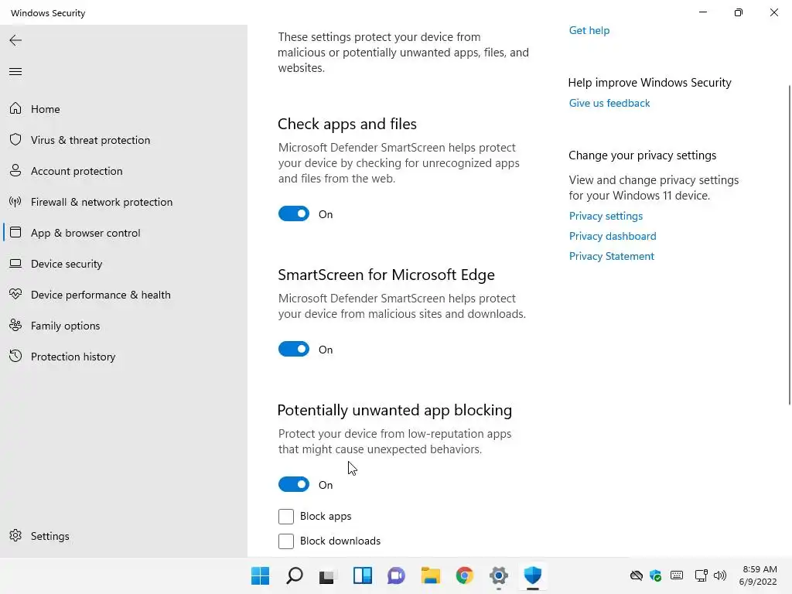Click the Windows Security tray icon with checkmark
The height and width of the screenshot is (594, 792).
click(656, 575)
